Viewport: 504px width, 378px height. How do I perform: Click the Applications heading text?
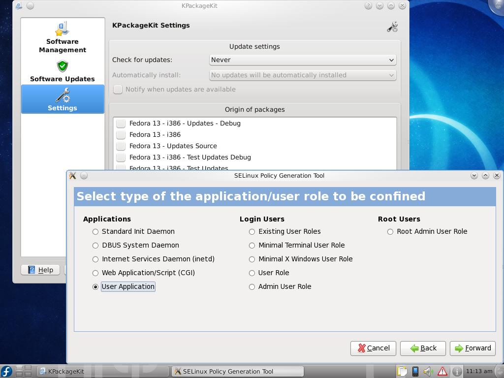pyautogui.click(x=107, y=219)
